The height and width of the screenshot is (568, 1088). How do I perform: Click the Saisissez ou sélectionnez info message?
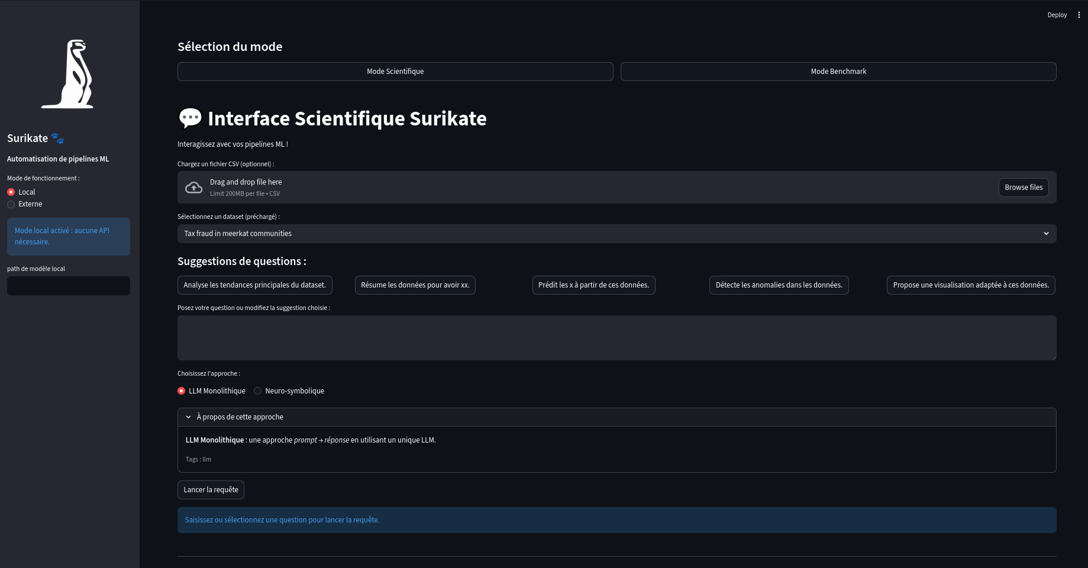(x=616, y=520)
